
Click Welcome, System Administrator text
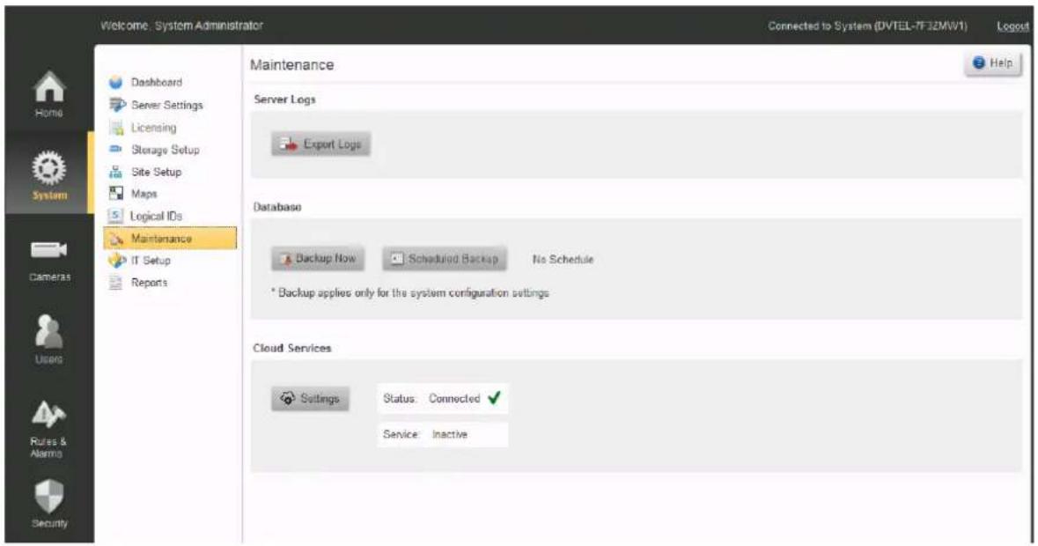[182, 26]
